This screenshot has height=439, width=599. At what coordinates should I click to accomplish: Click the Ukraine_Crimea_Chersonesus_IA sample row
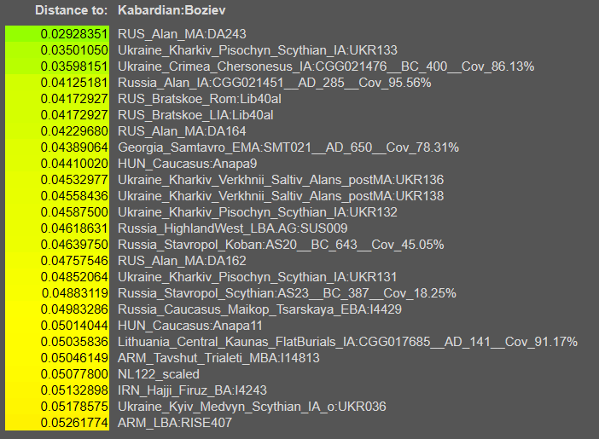coord(326,66)
